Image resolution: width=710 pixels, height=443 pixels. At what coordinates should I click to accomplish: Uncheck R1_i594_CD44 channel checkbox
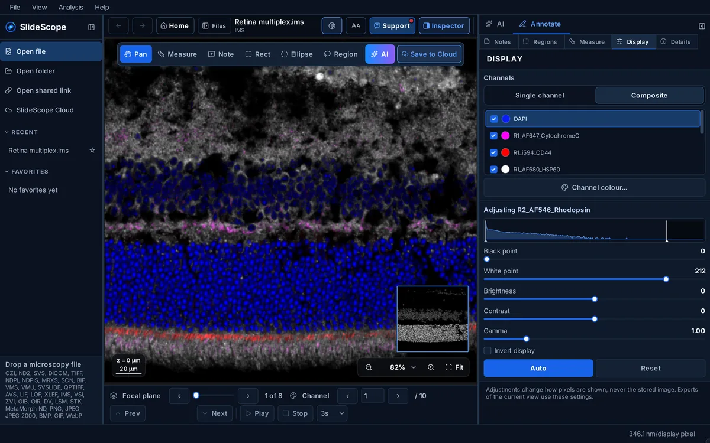point(494,152)
